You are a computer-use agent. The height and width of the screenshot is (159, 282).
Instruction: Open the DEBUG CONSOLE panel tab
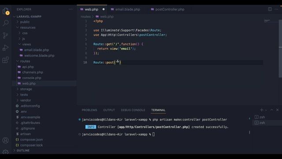[133, 110]
